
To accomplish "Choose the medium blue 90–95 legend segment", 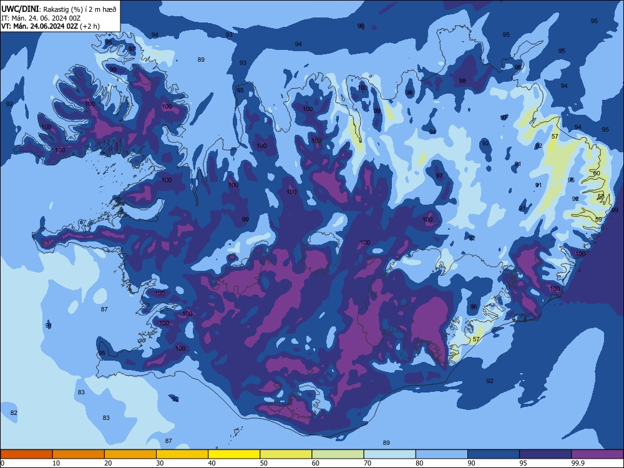I will point(494,454).
